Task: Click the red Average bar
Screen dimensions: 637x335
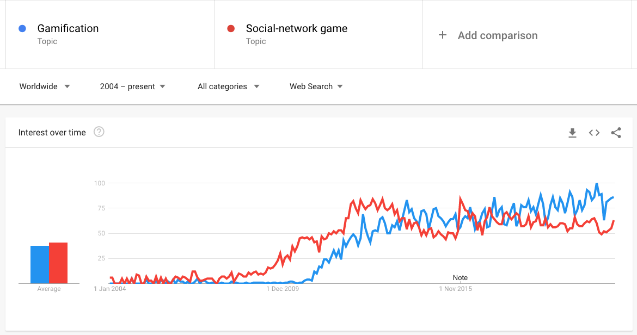Action: click(x=58, y=263)
